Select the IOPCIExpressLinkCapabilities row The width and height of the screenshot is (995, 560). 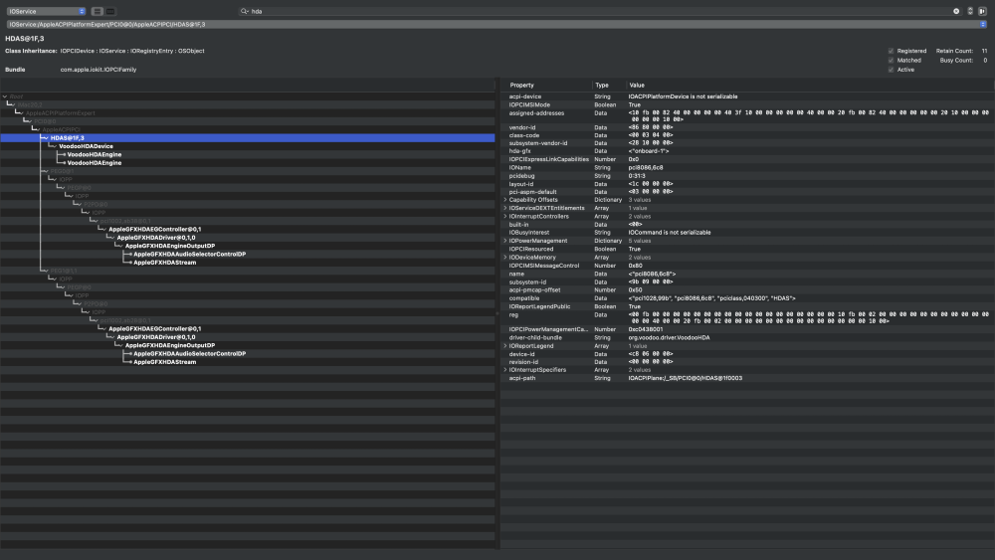point(748,159)
